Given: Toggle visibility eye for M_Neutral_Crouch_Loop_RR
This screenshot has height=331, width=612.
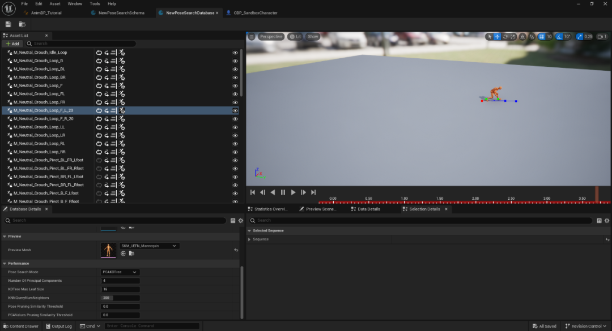Looking at the screenshot, I should coord(235,152).
